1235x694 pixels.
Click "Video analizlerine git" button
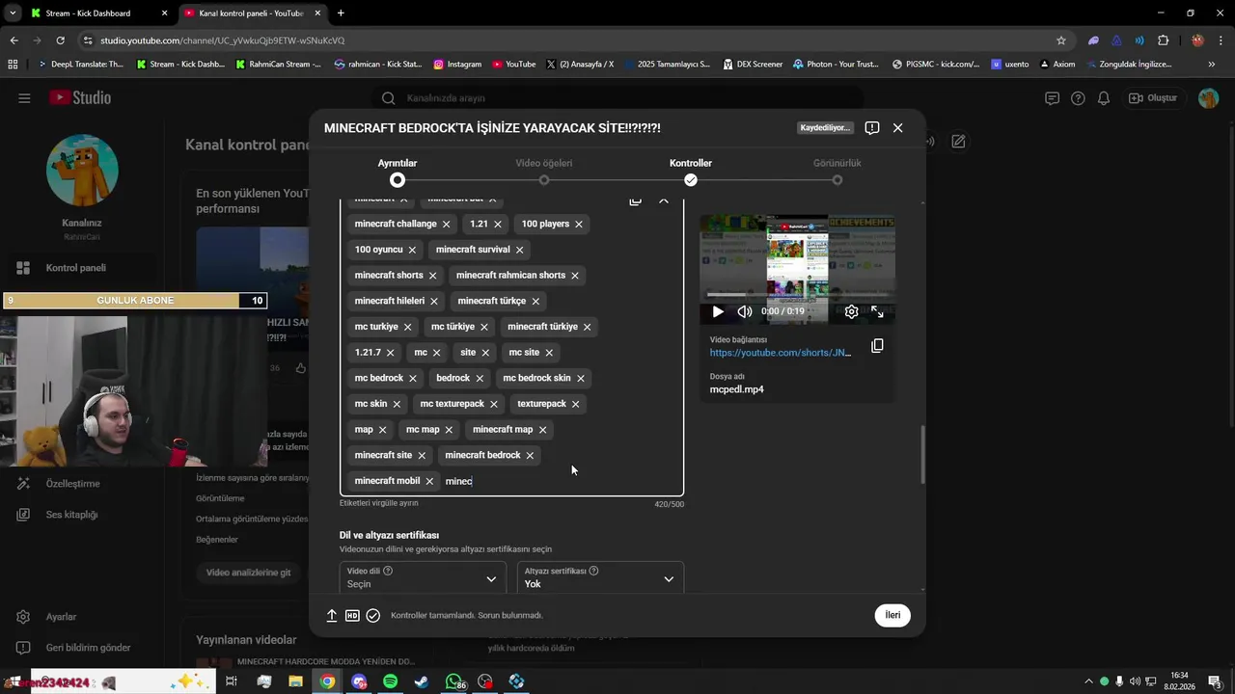point(248,573)
